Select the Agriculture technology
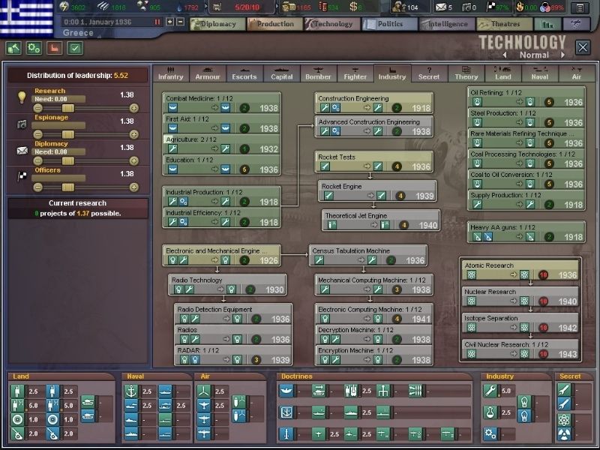This screenshot has width=600, height=450. [x=221, y=144]
